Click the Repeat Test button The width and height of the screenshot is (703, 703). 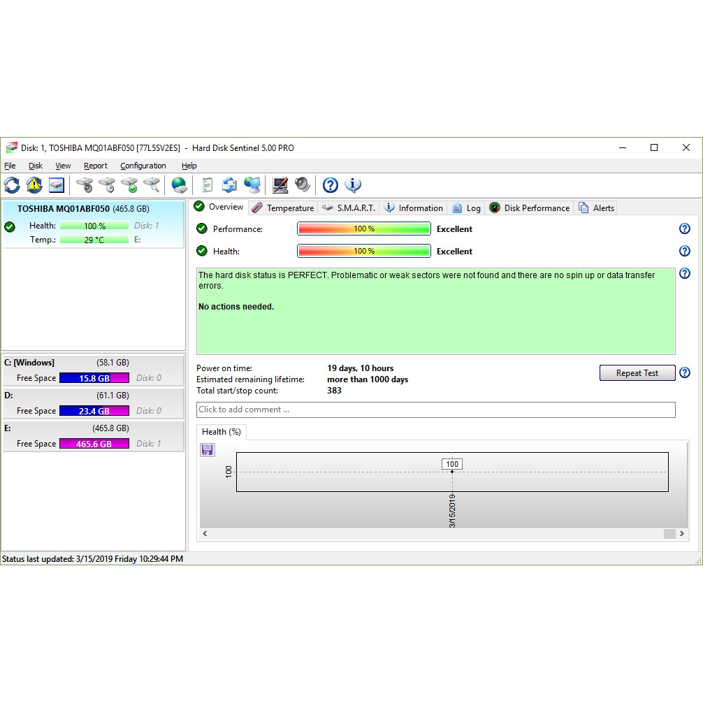(637, 373)
